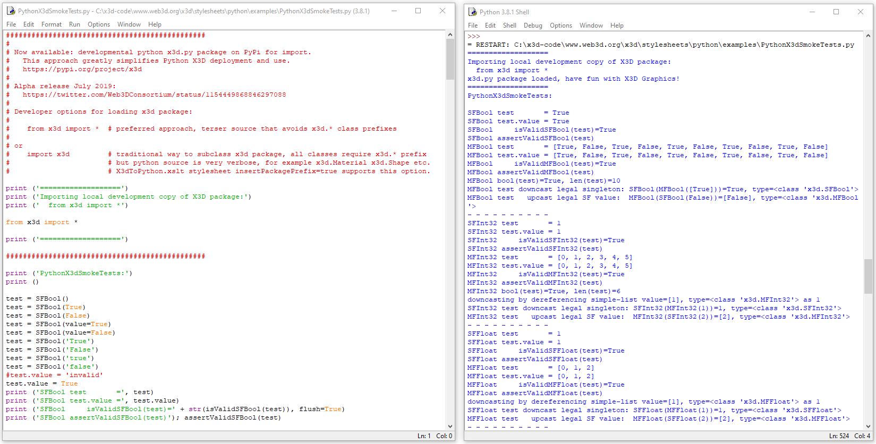
Task: Click the editor's vertical scrollbar thumb
Action: pos(450,58)
